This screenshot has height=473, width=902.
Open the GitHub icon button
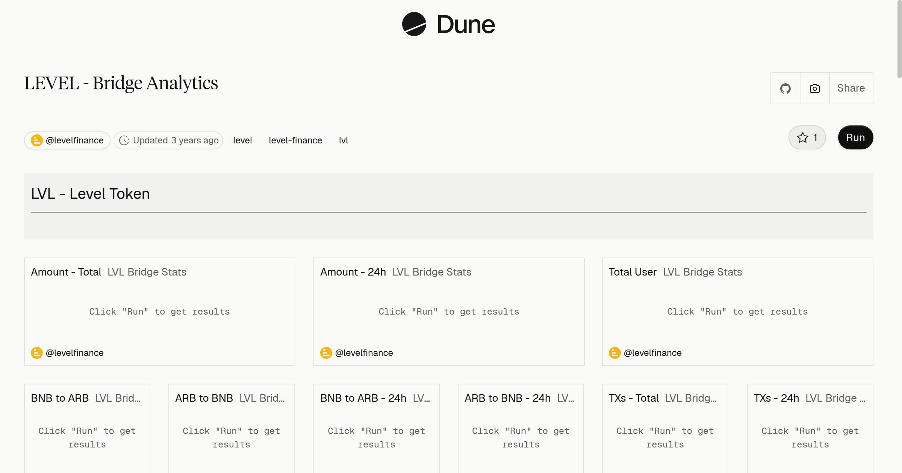[x=785, y=88]
